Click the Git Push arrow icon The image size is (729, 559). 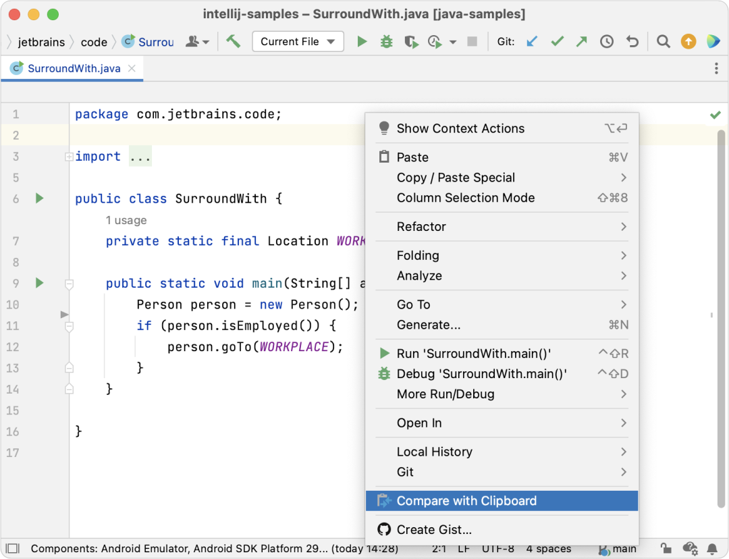pyautogui.click(x=581, y=41)
